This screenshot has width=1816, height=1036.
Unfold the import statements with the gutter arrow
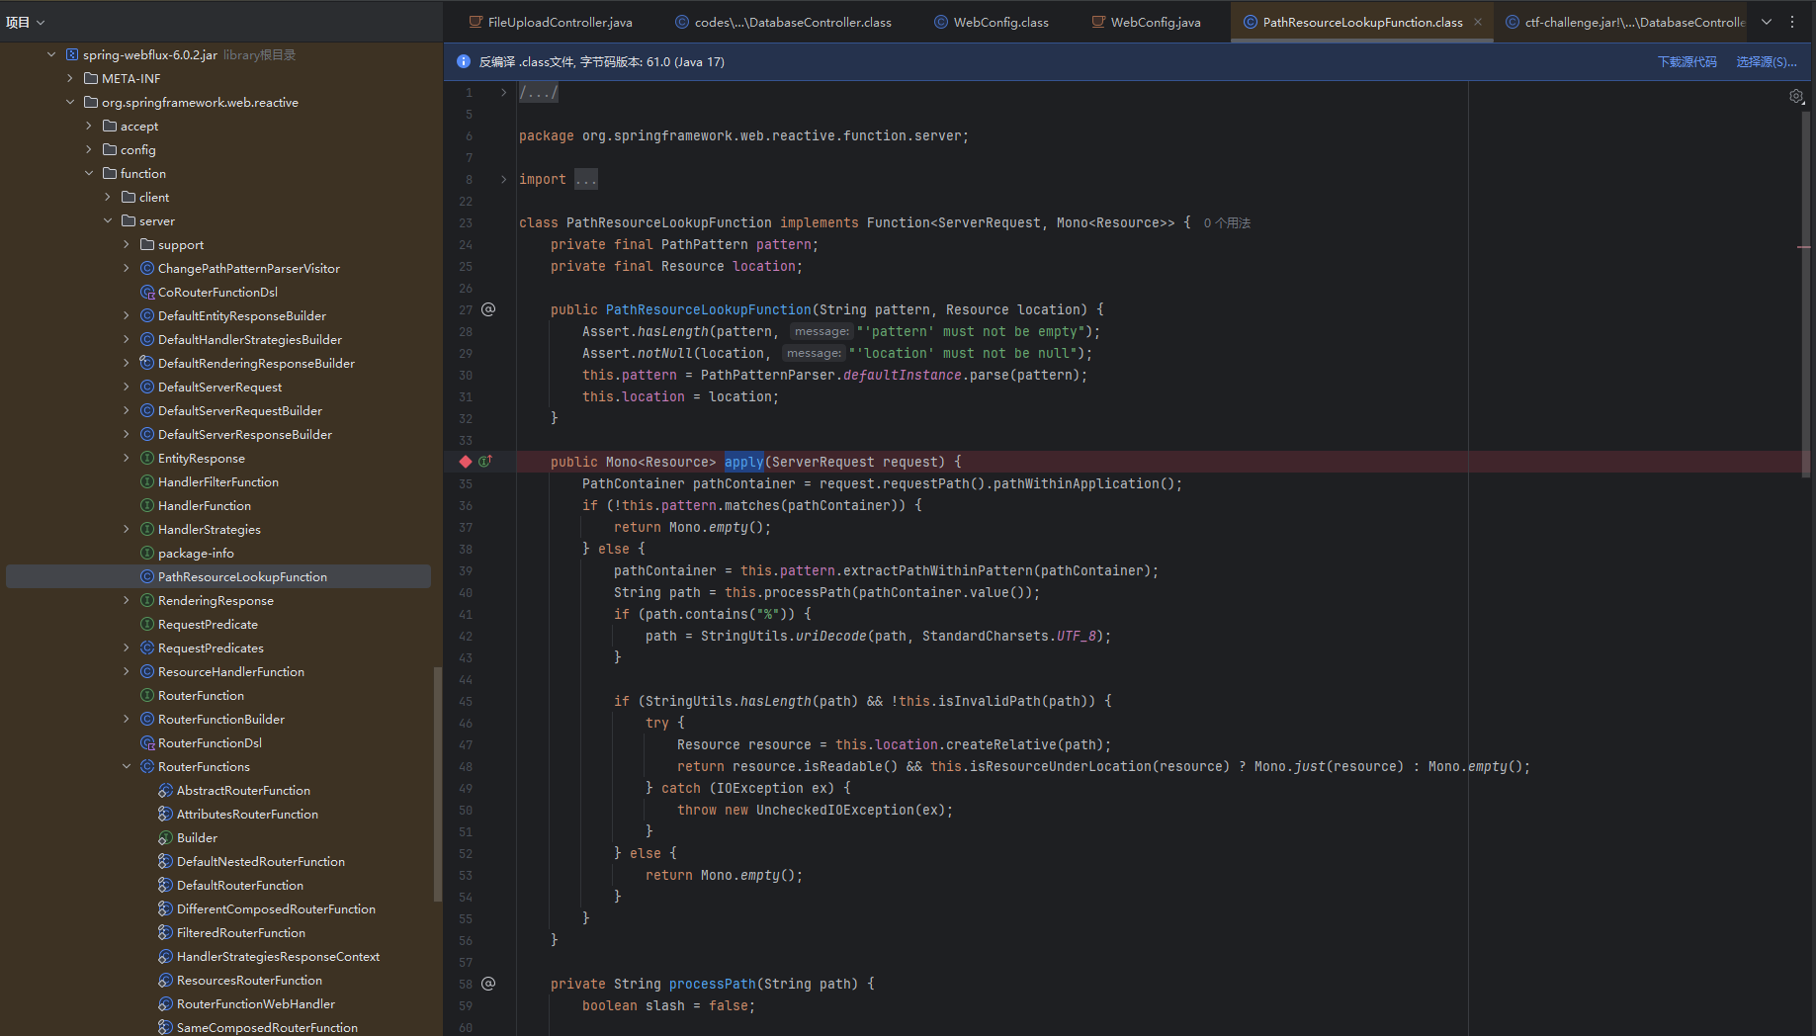[504, 179]
